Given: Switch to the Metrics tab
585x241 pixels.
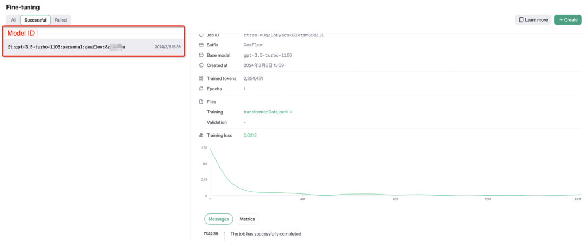Looking at the screenshot, I should pos(247,219).
